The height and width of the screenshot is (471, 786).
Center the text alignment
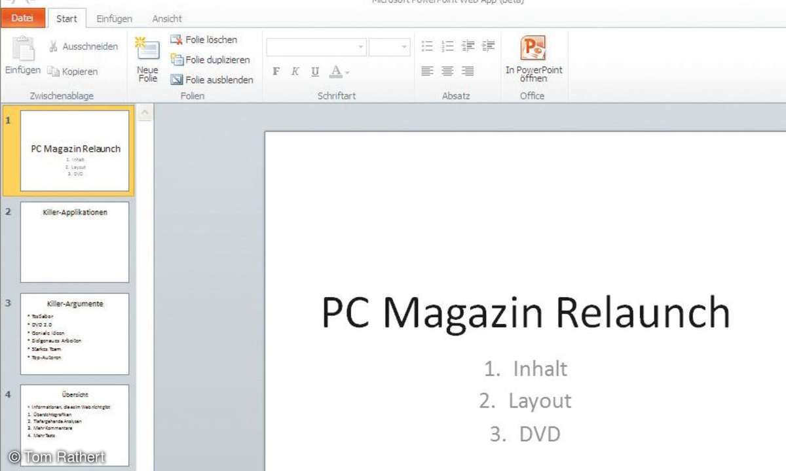[447, 71]
